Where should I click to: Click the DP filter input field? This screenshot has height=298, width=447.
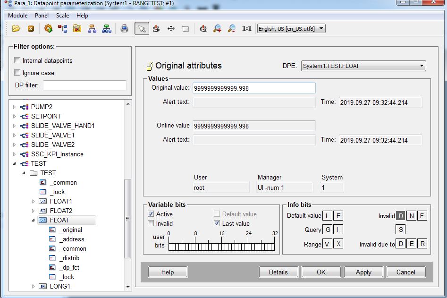(x=84, y=85)
